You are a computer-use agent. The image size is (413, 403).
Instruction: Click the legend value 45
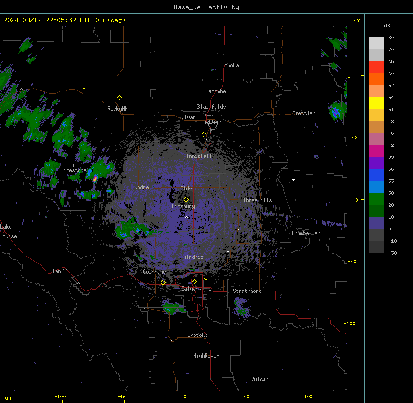pos(391,134)
